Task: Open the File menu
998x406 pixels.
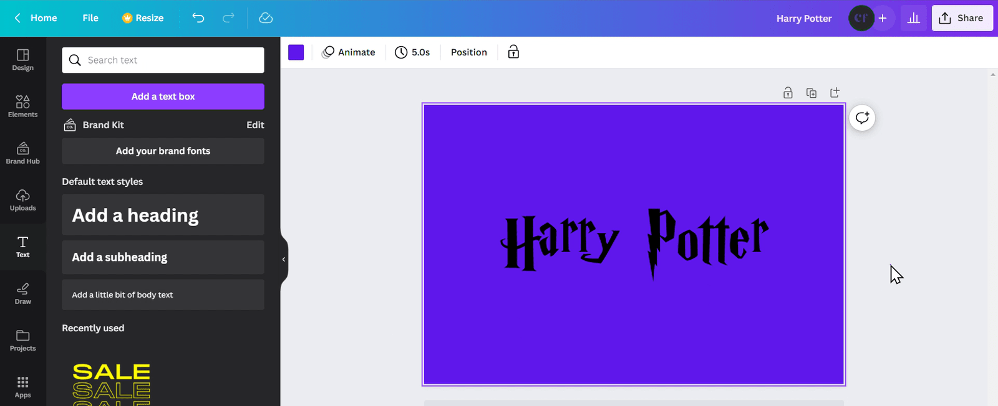Action: click(90, 18)
